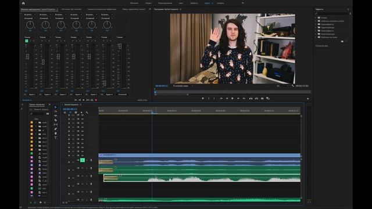This screenshot has height=209, width=372.
Task: Switch to the Сборка workspace
Action: [149, 3]
